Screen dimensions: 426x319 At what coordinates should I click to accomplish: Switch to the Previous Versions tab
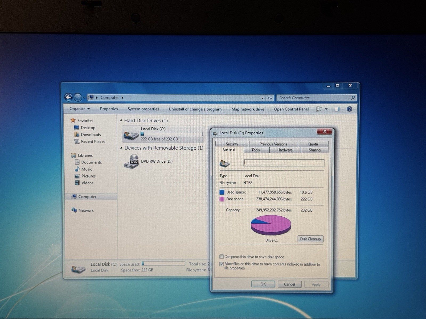pyautogui.click(x=273, y=144)
